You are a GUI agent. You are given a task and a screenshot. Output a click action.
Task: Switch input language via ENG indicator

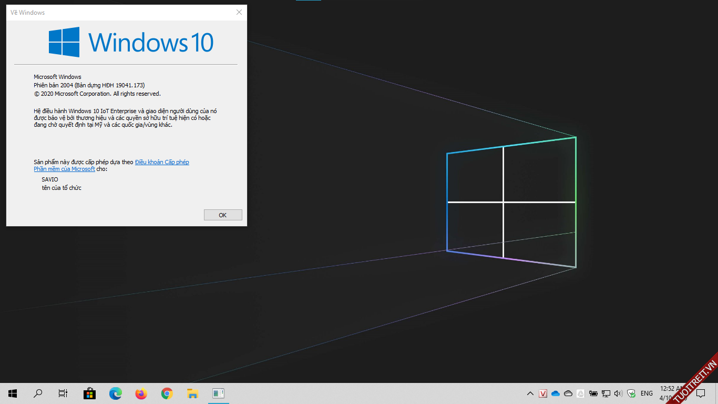pyautogui.click(x=647, y=393)
